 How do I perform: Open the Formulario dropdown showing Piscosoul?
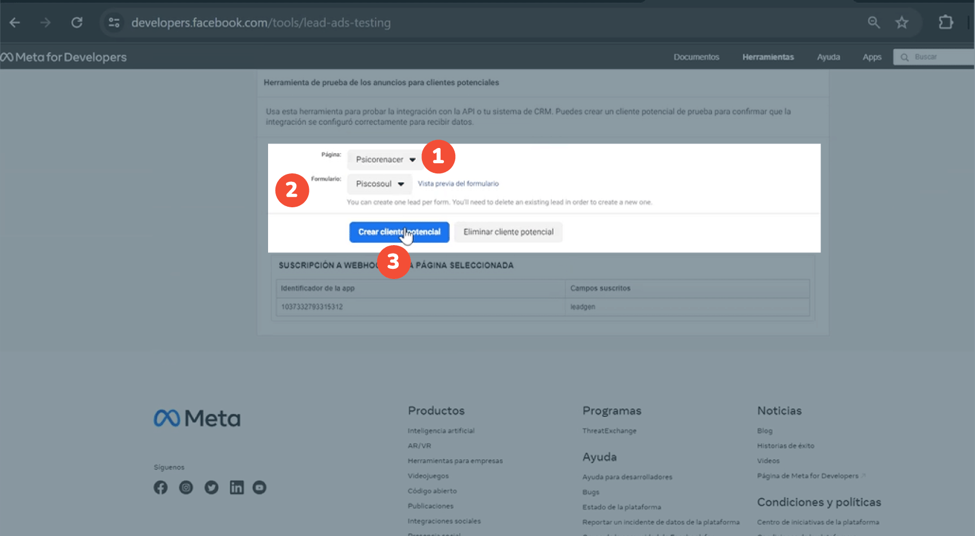379,184
